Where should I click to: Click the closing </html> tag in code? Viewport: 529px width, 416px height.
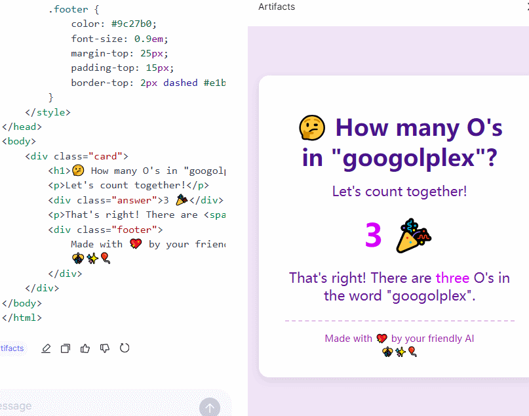click(22, 318)
